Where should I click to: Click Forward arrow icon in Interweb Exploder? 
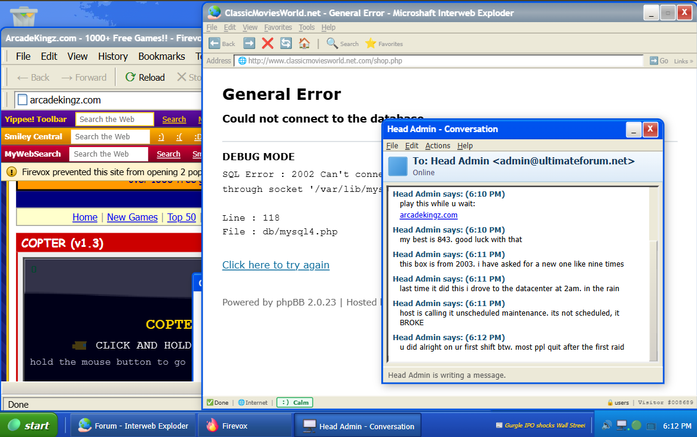point(249,43)
